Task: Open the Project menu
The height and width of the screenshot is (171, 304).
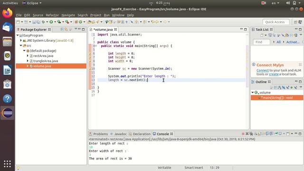Action: tap(95, 15)
